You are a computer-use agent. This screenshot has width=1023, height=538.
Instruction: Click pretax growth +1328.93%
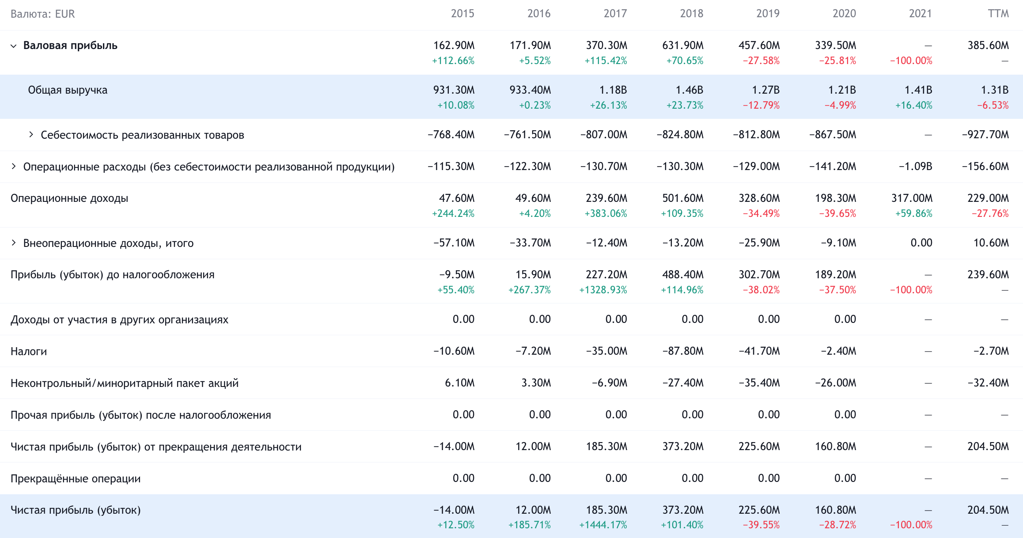click(x=603, y=290)
